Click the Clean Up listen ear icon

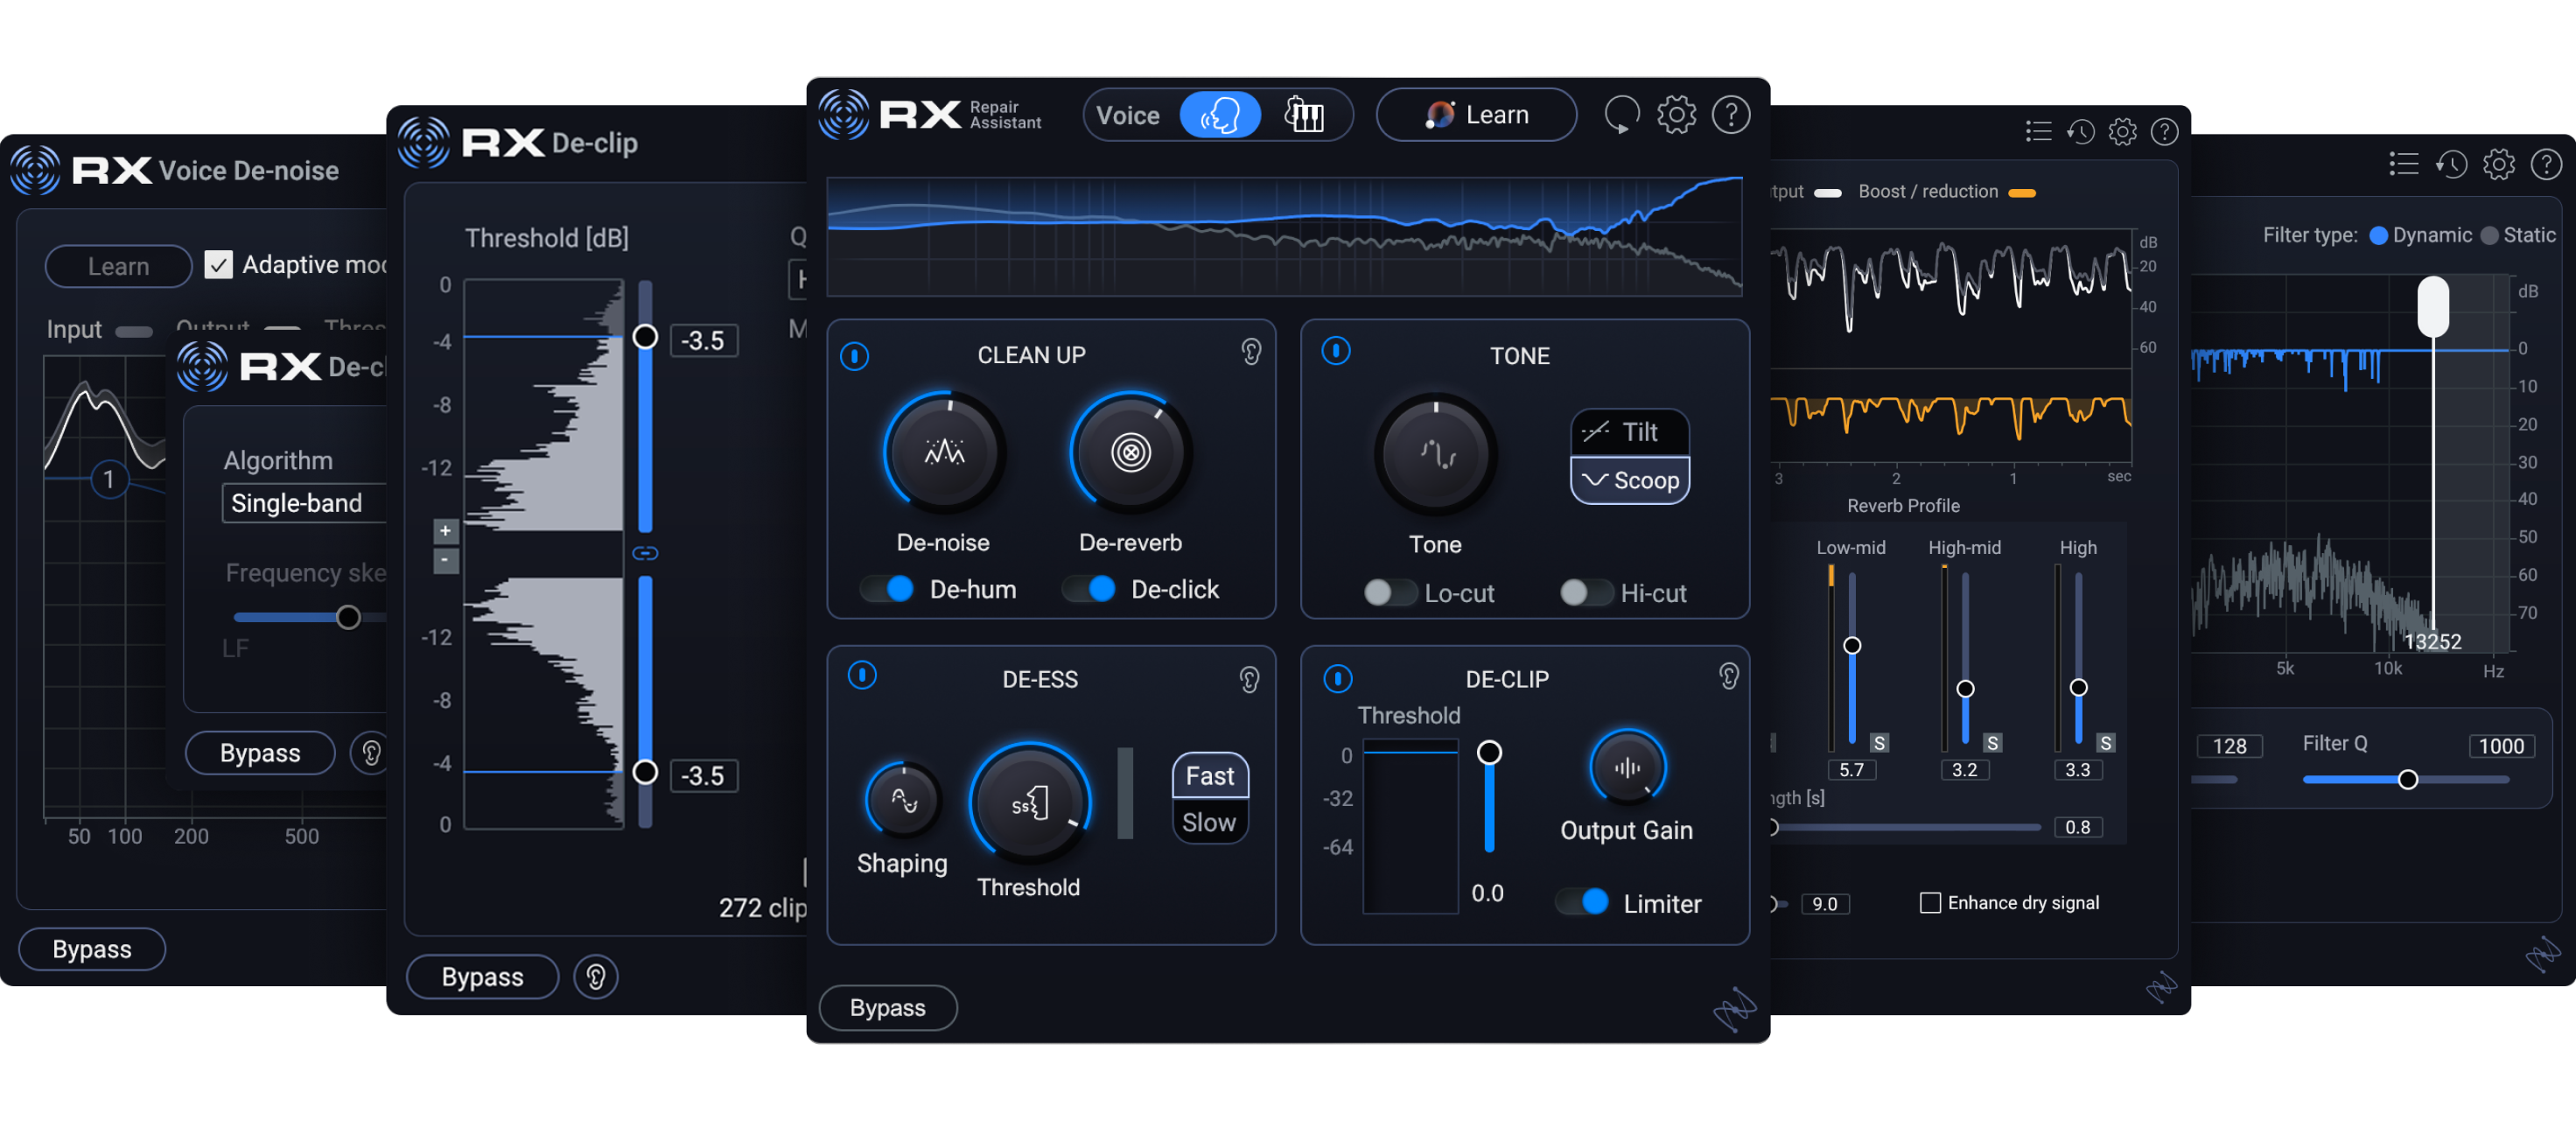(x=1250, y=352)
